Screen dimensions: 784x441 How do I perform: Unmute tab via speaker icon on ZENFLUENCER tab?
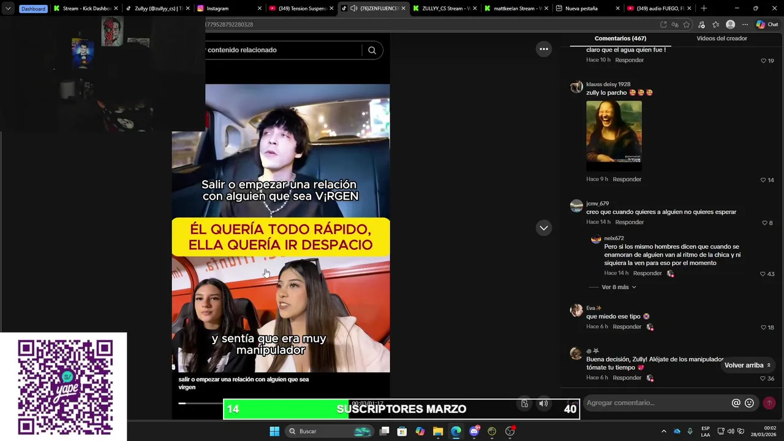354,9
